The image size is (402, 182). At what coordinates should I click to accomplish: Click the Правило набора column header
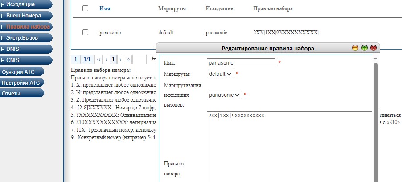273,8
